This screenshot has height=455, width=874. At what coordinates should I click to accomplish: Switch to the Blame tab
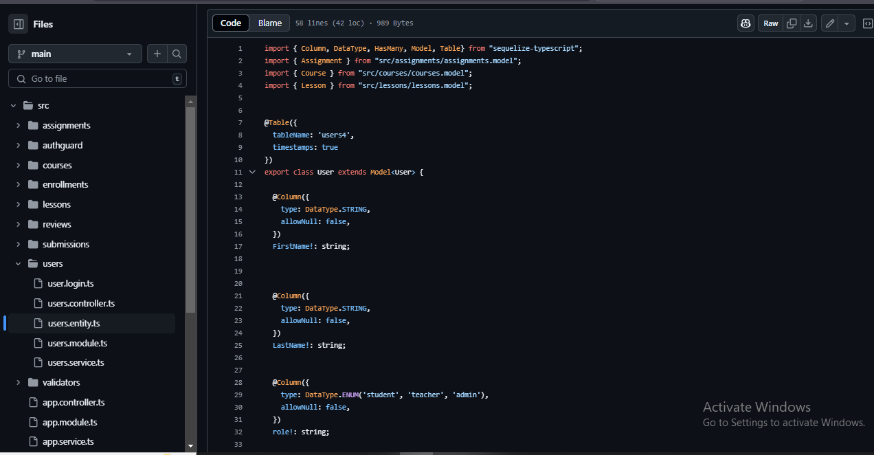pyautogui.click(x=270, y=23)
